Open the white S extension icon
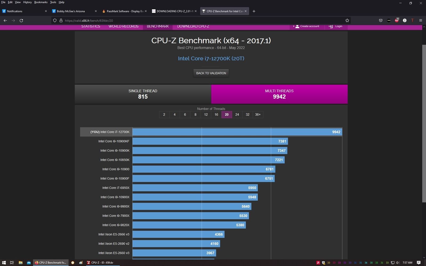 coord(405,20)
